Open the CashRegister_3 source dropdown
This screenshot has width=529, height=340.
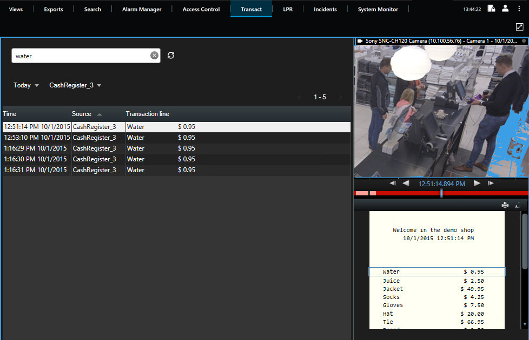click(x=75, y=85)
